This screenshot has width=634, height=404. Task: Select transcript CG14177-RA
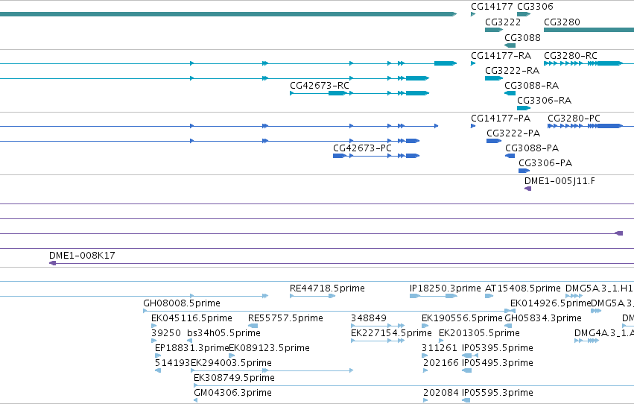[501, 56]
